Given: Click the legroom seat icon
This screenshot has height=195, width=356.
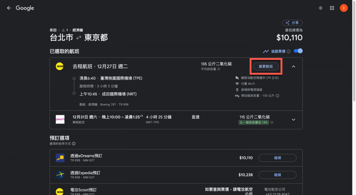Looking at the screenshot, I should (237, 78).
